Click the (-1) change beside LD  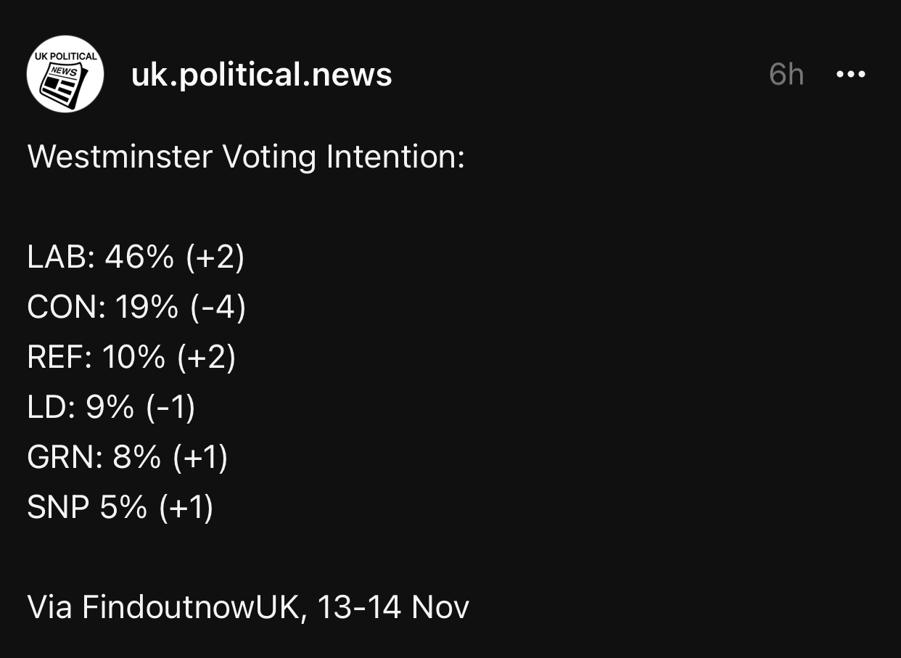170,408
